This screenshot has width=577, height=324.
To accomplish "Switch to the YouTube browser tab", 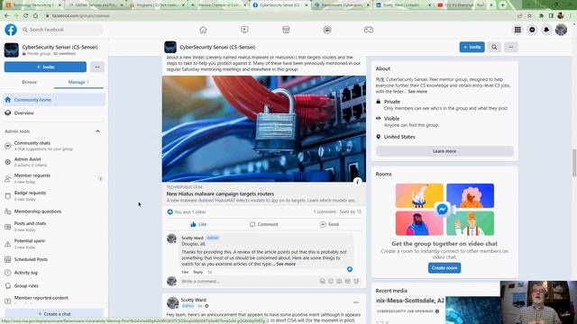I will 465,5.
